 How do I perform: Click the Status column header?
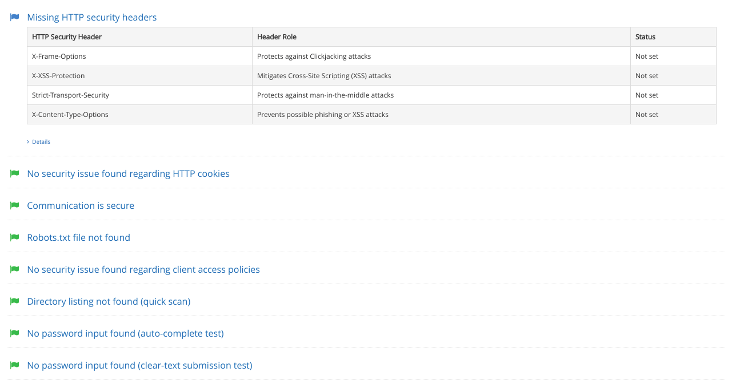click(x=645, y=37)
